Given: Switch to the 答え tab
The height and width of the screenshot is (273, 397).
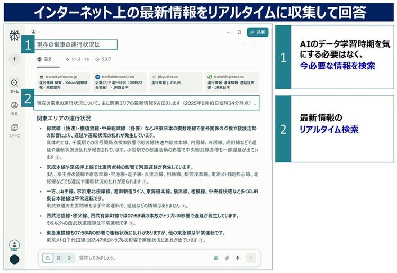Looking at the screenshot, I should [44, 59].
